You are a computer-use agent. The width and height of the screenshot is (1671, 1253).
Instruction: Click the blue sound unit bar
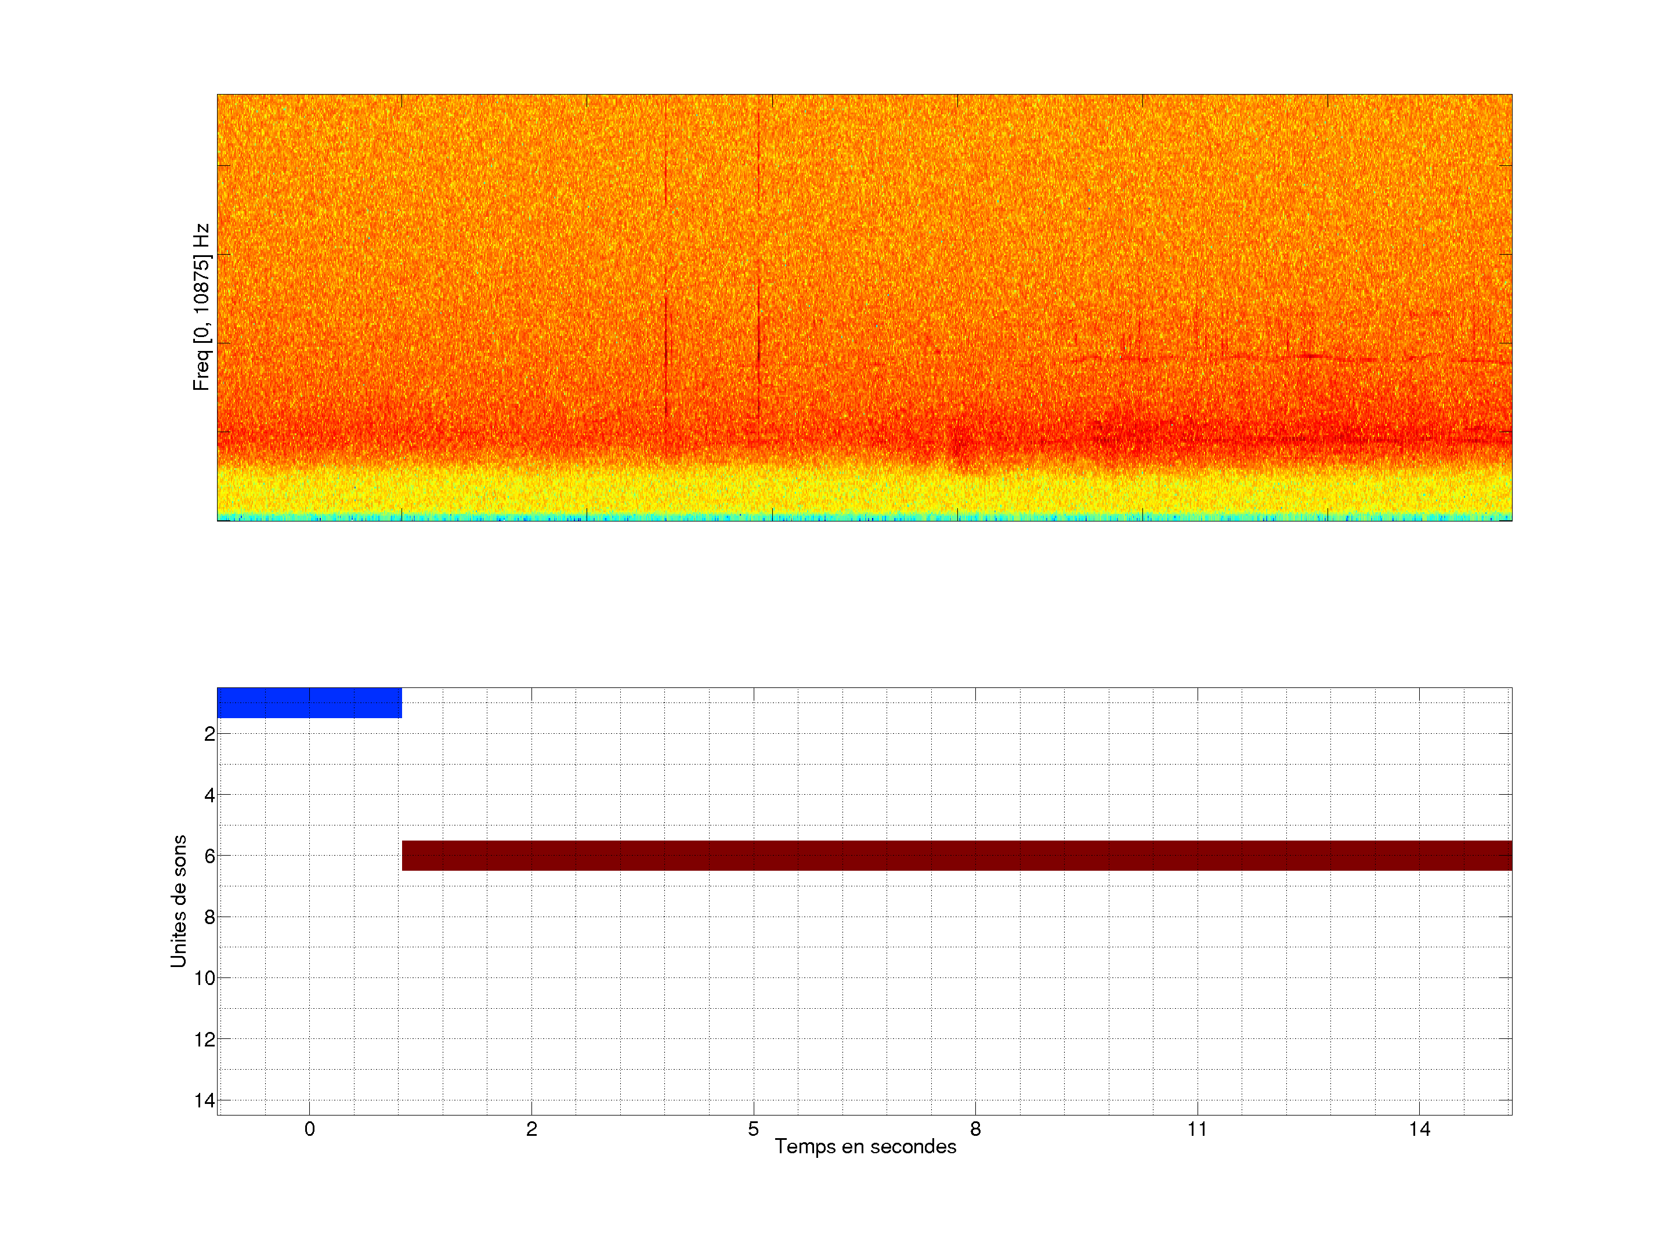[x=309, y=702]
